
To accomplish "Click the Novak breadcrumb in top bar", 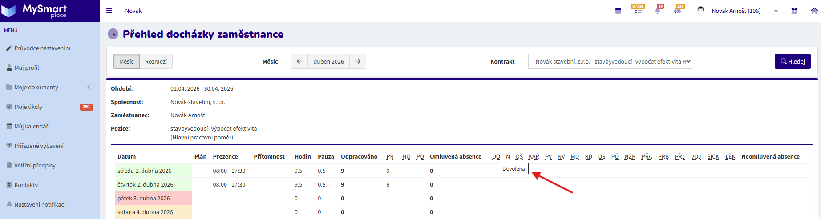I will click(x=133, y=11).
